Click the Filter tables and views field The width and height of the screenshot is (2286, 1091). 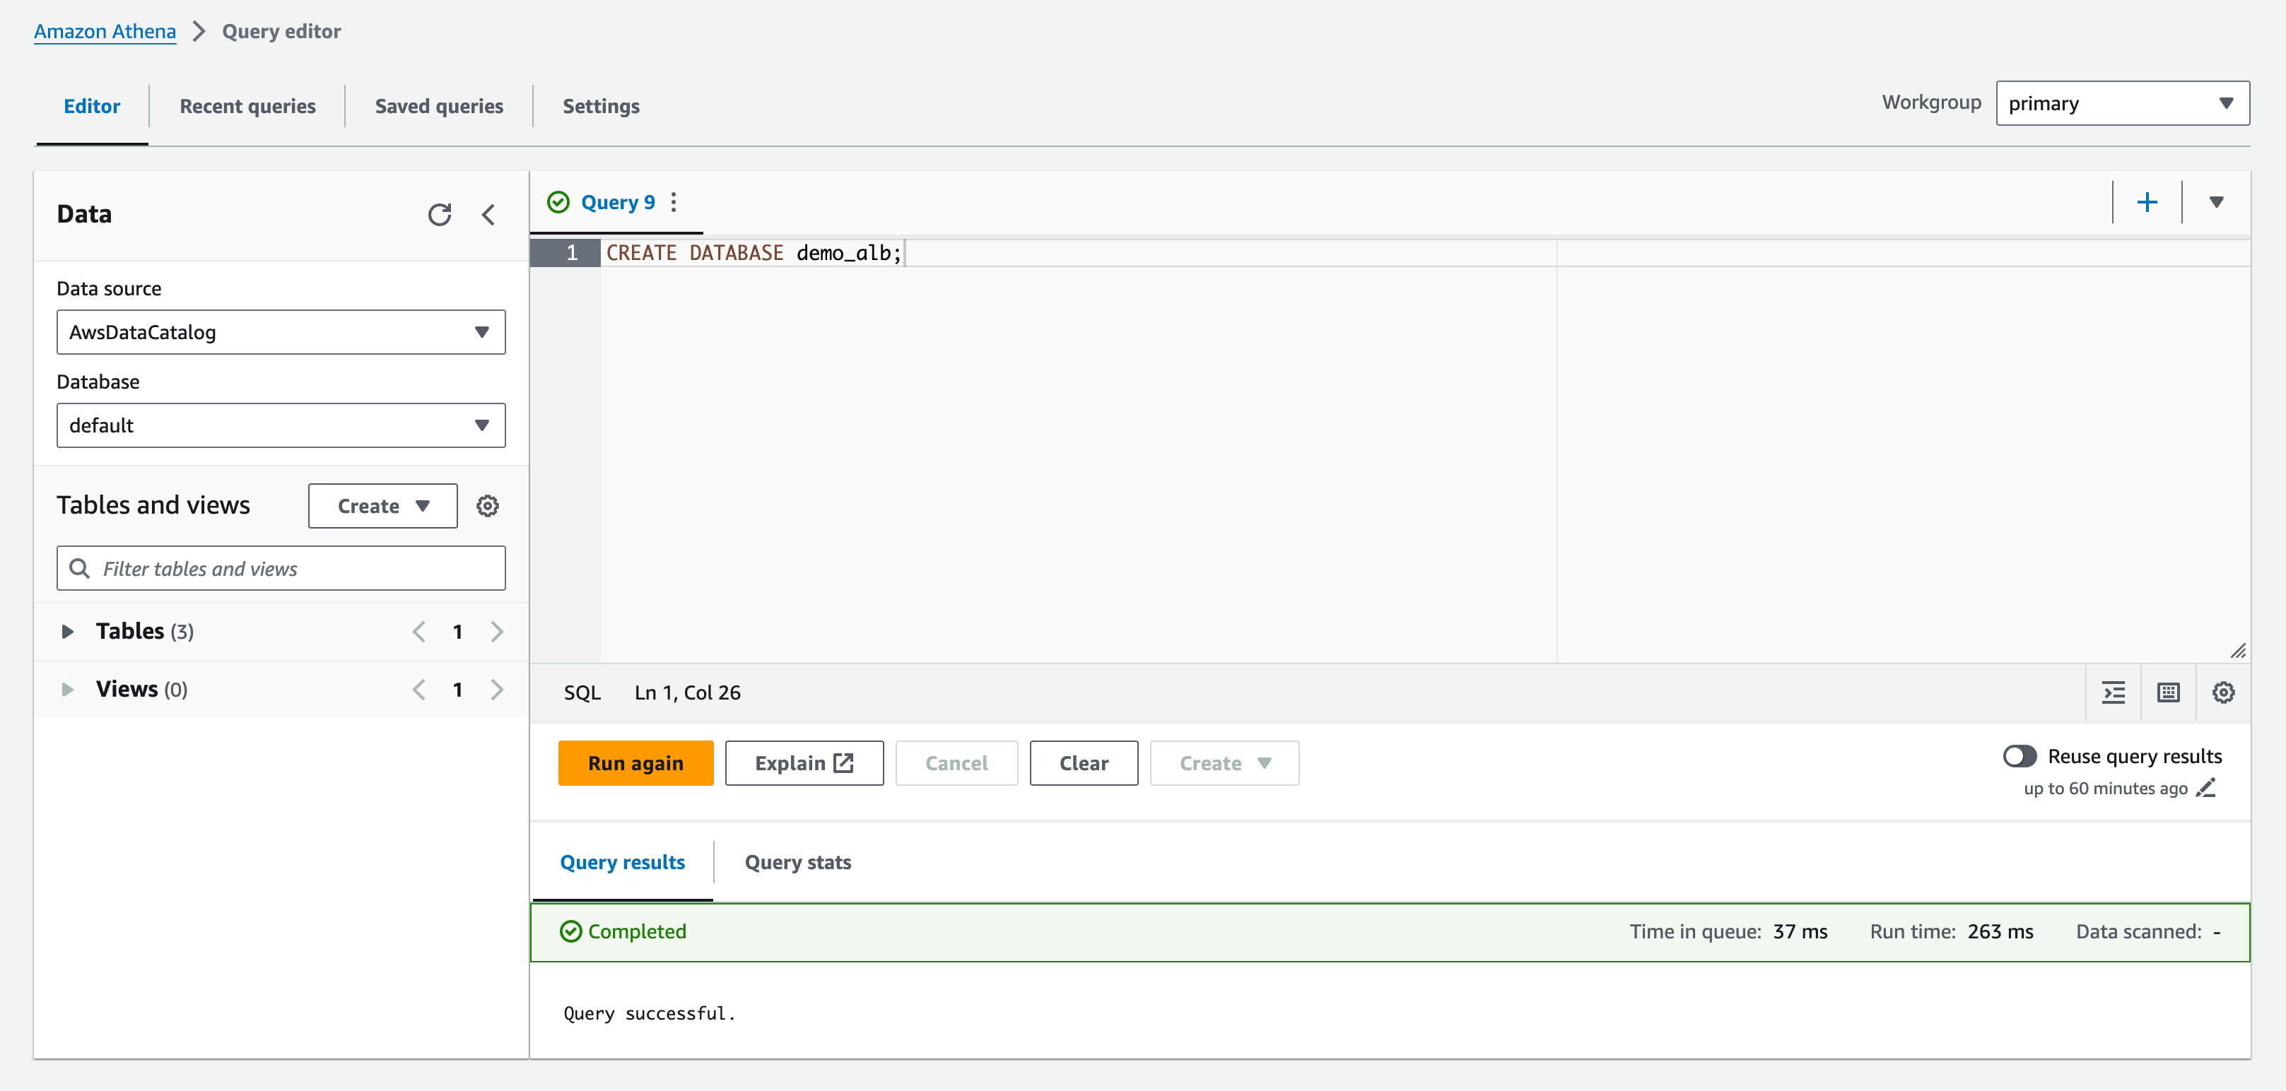point(281,567)
